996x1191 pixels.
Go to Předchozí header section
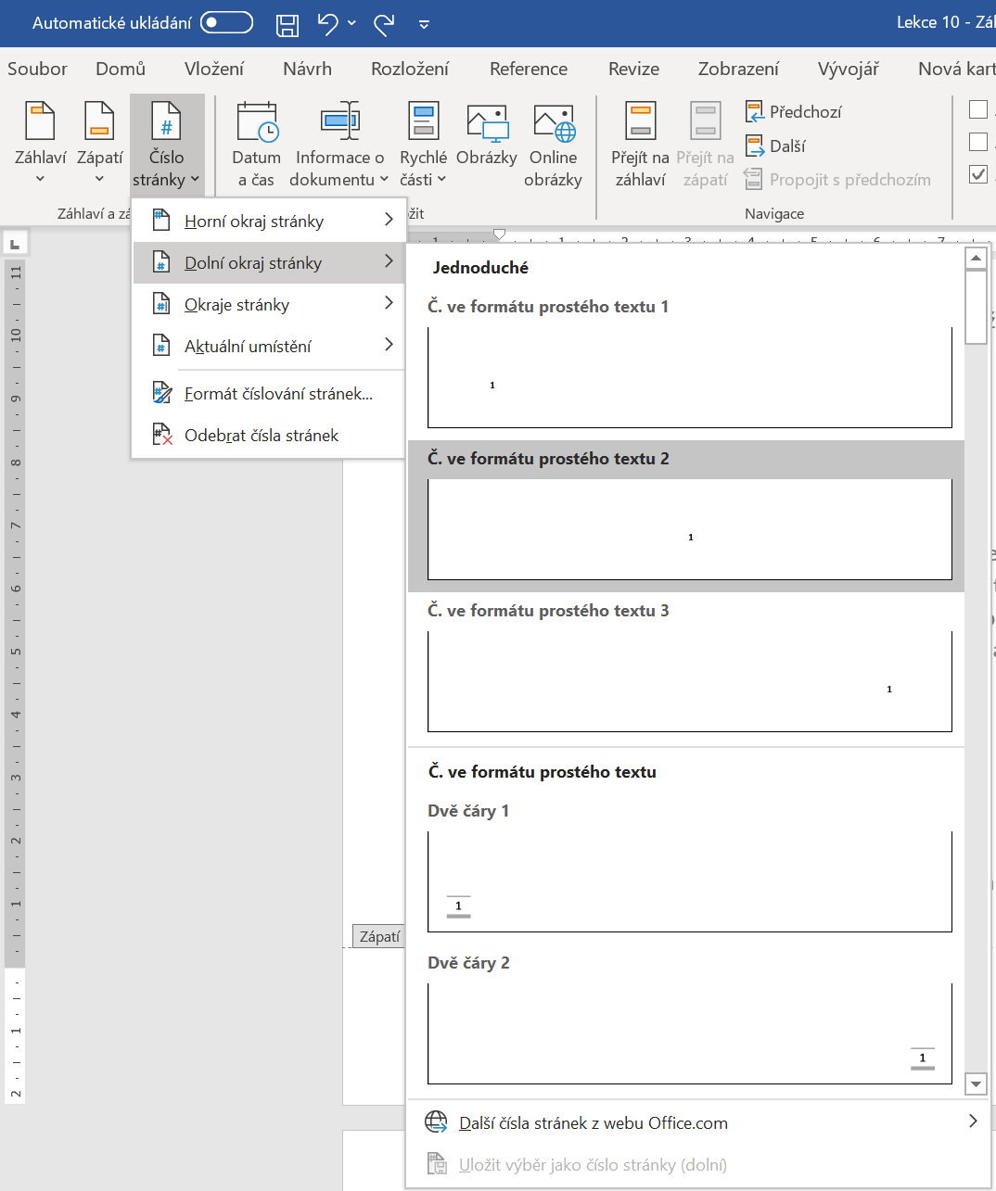point(794,112)
